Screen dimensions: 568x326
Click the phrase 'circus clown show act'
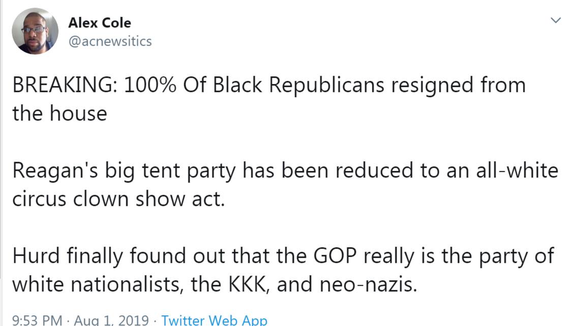[117, 198]
